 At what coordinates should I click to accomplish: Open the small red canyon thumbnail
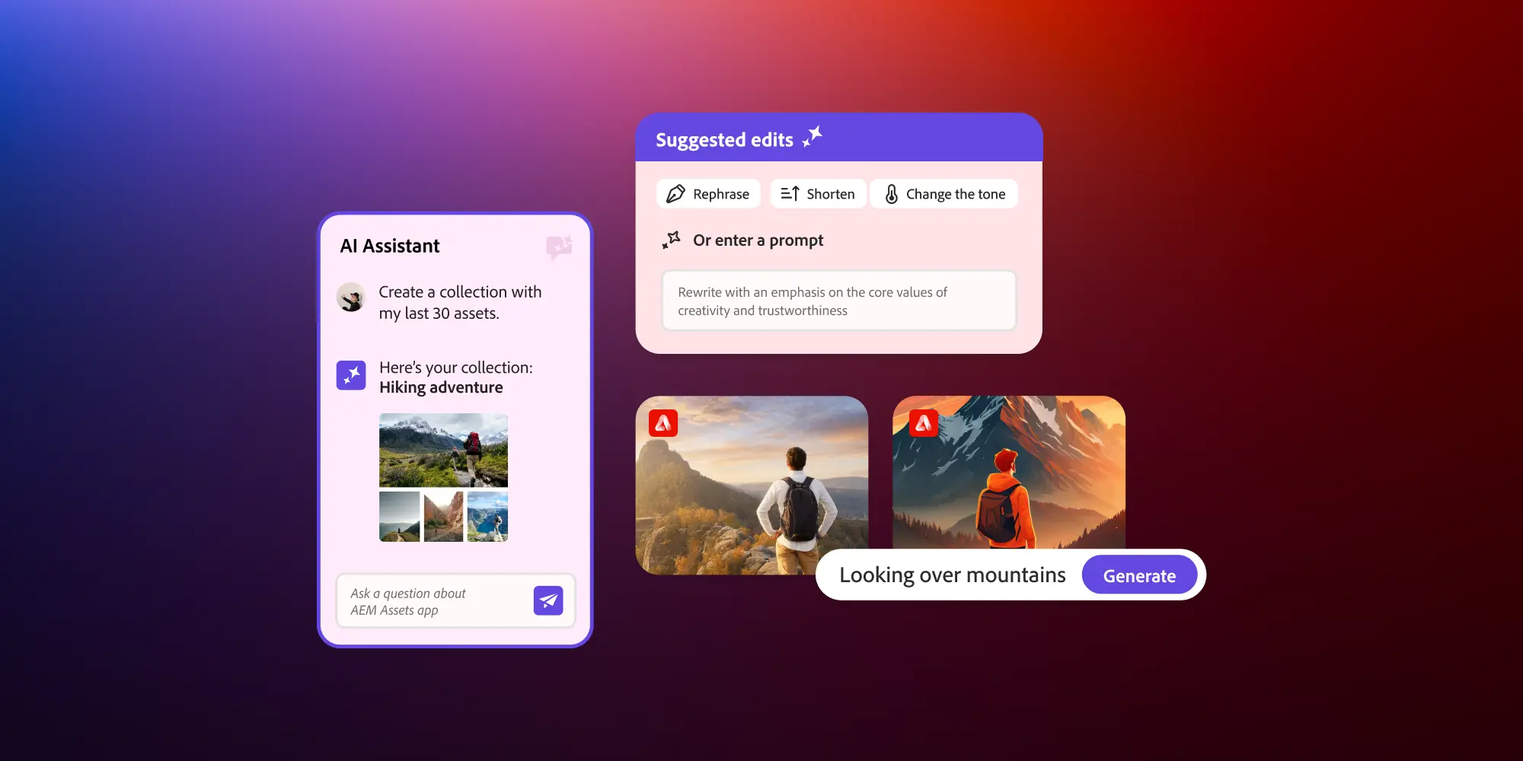pyautogui.click(x=443, y=517)
